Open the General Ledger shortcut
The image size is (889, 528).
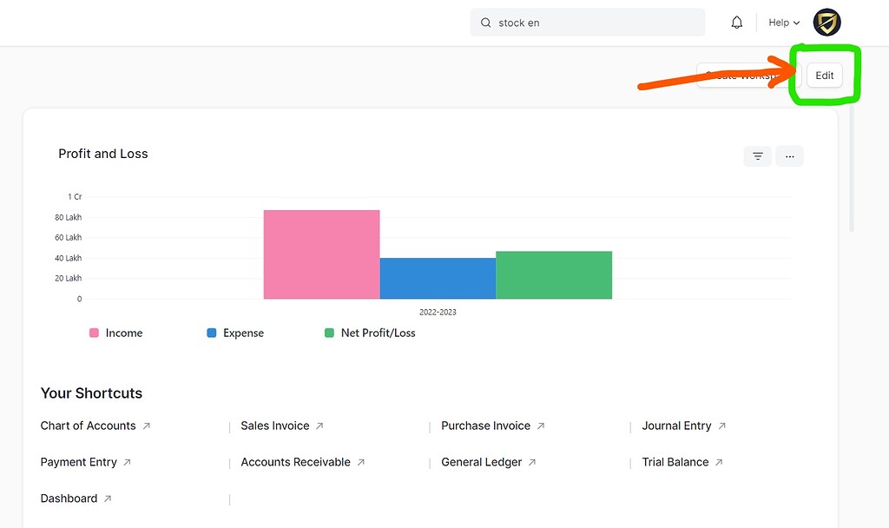(481, 462)
